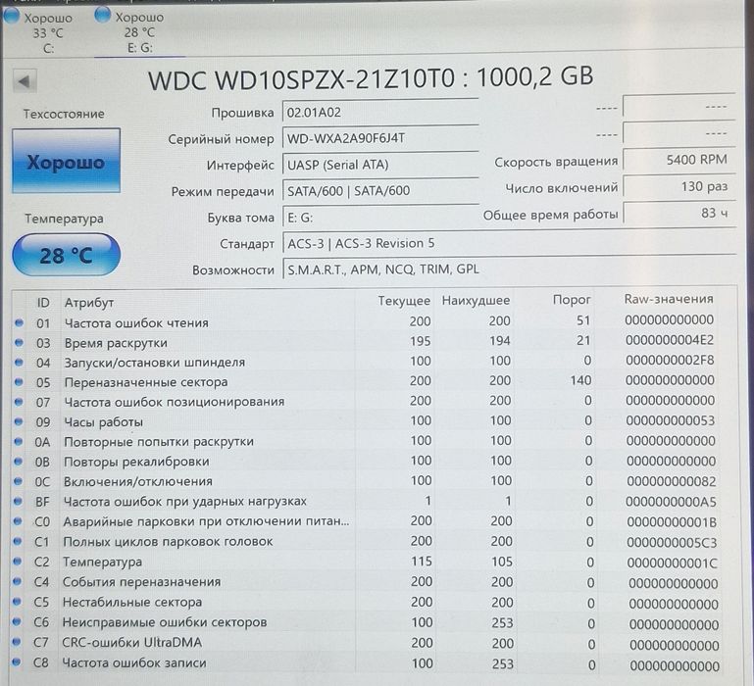Click the Прошивка field 02.01A02

(379, 113)
